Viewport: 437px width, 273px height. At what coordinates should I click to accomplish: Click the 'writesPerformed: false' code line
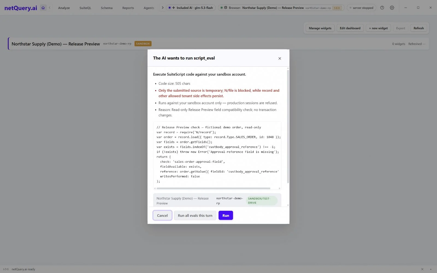(x=180, y=176)
